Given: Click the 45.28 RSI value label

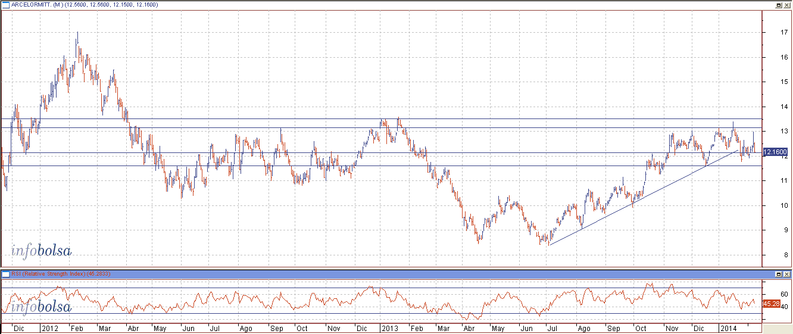Looking at the screenshot, I should [x=771, y=304].
